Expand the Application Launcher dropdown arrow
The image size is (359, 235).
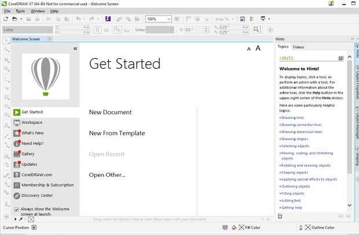point(269,19)
